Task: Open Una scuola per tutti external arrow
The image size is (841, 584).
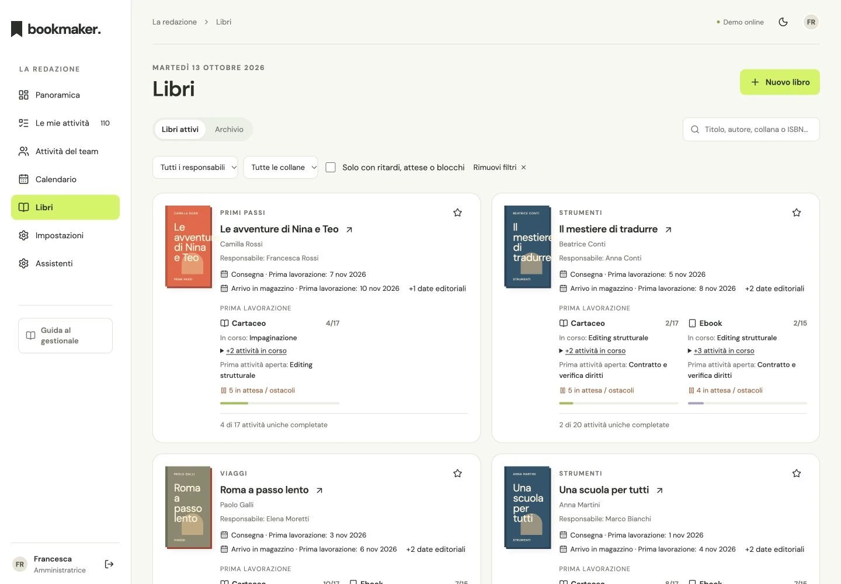Action: click(659, 491)
